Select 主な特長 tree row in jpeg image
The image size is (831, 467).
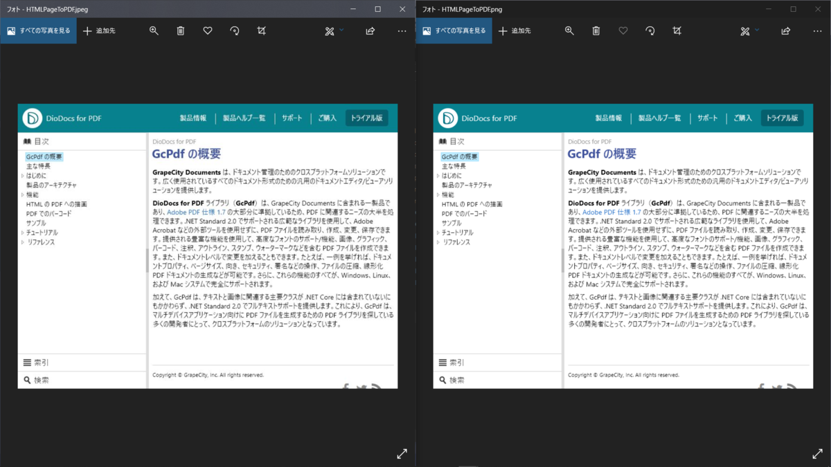tap(38, 167)
